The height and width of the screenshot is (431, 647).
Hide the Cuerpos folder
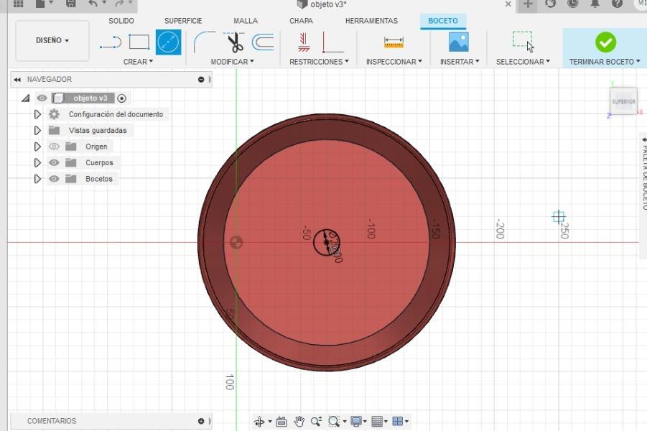(54, 162)
